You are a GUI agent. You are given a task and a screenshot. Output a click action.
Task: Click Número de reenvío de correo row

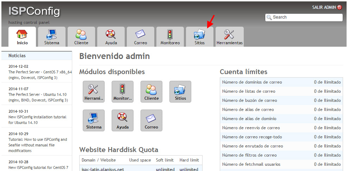pyautogui.click(x=281, y=128)
